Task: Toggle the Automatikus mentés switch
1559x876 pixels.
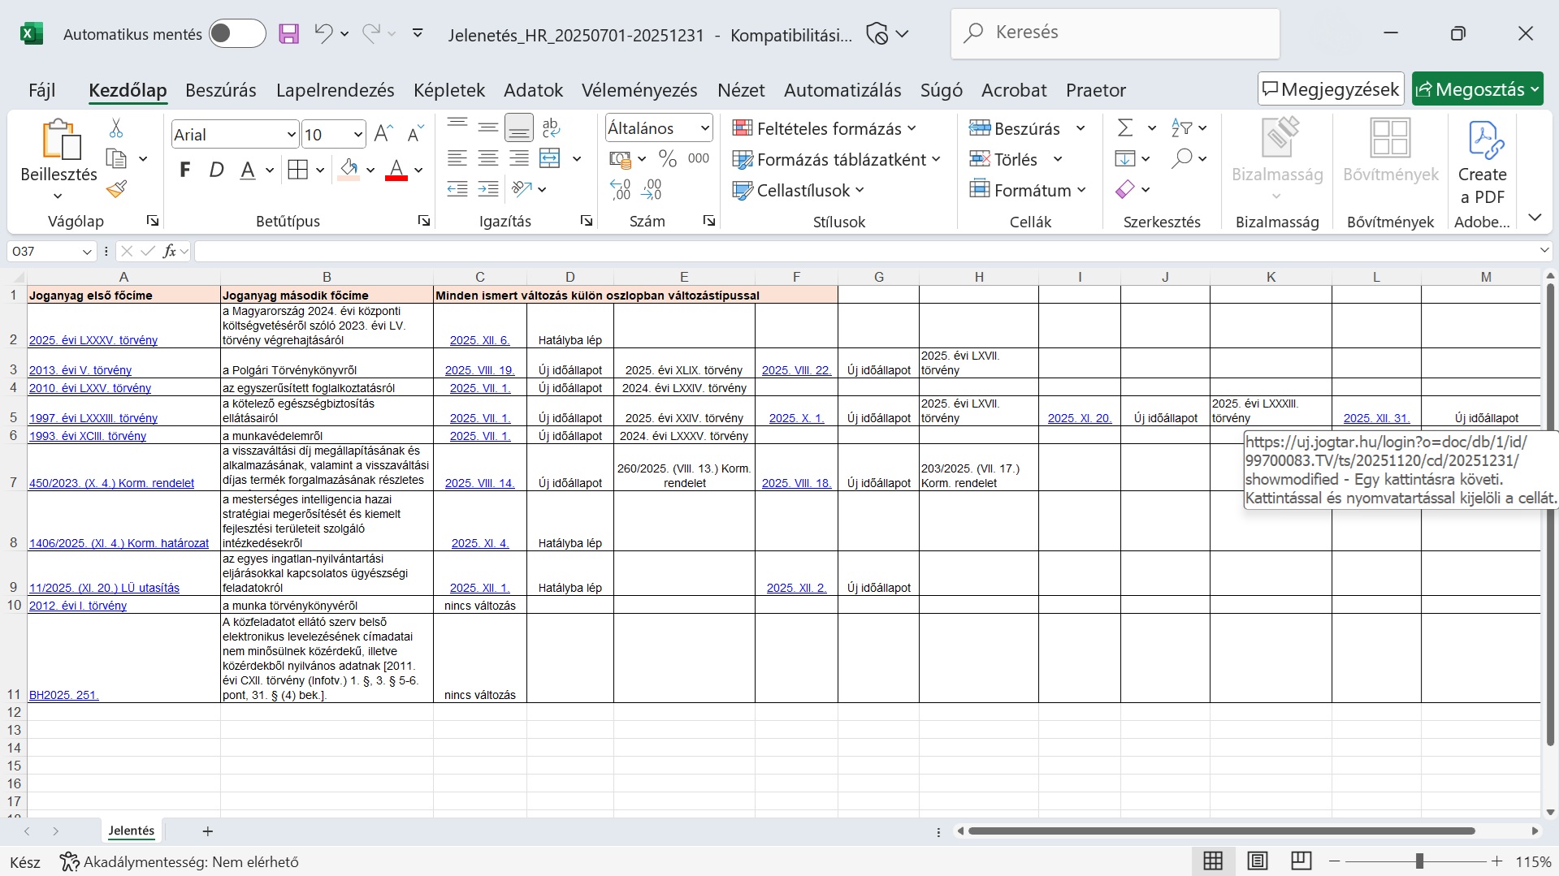Action: point(236,34)
